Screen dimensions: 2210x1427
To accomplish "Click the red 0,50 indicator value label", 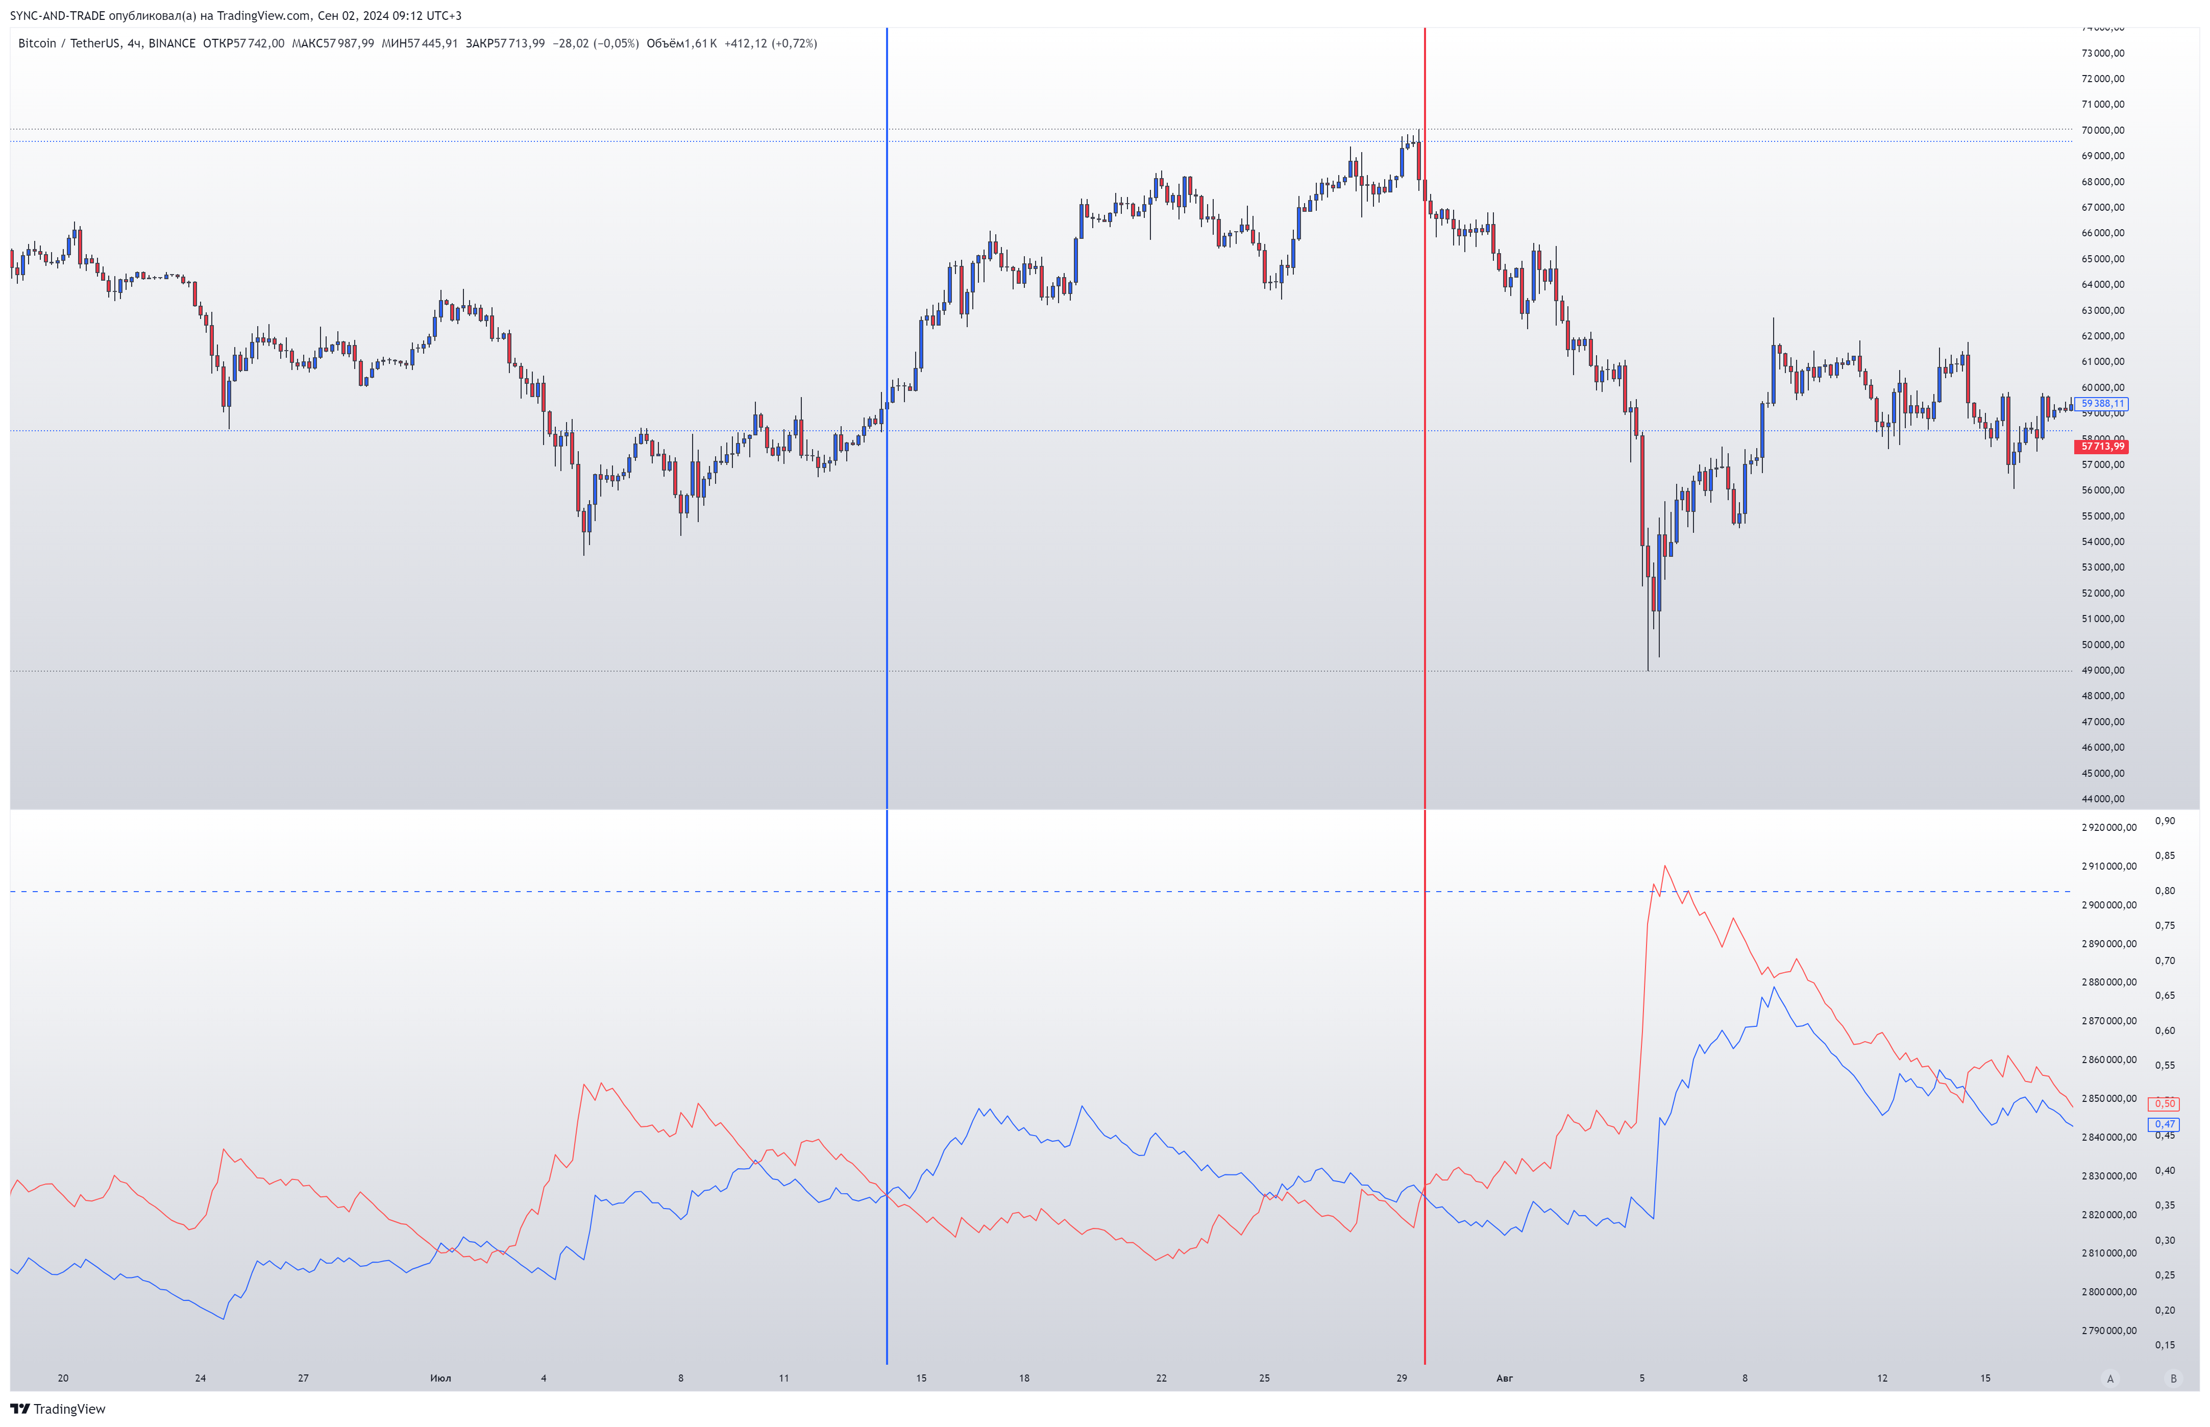I will coord(2164,1103).
